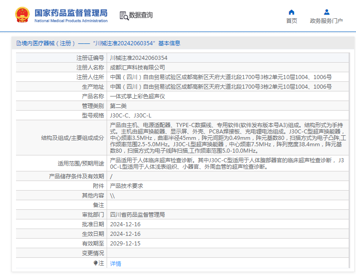Click the 管理类别 value 第二类
356x277 pixels.
119,106
